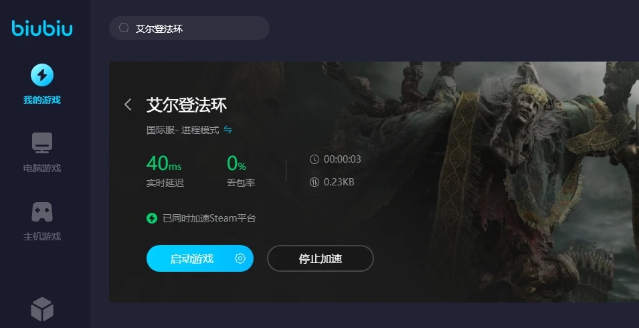
Task: Click the 艾尔登法环 search field
Action: tap(189, 28)
